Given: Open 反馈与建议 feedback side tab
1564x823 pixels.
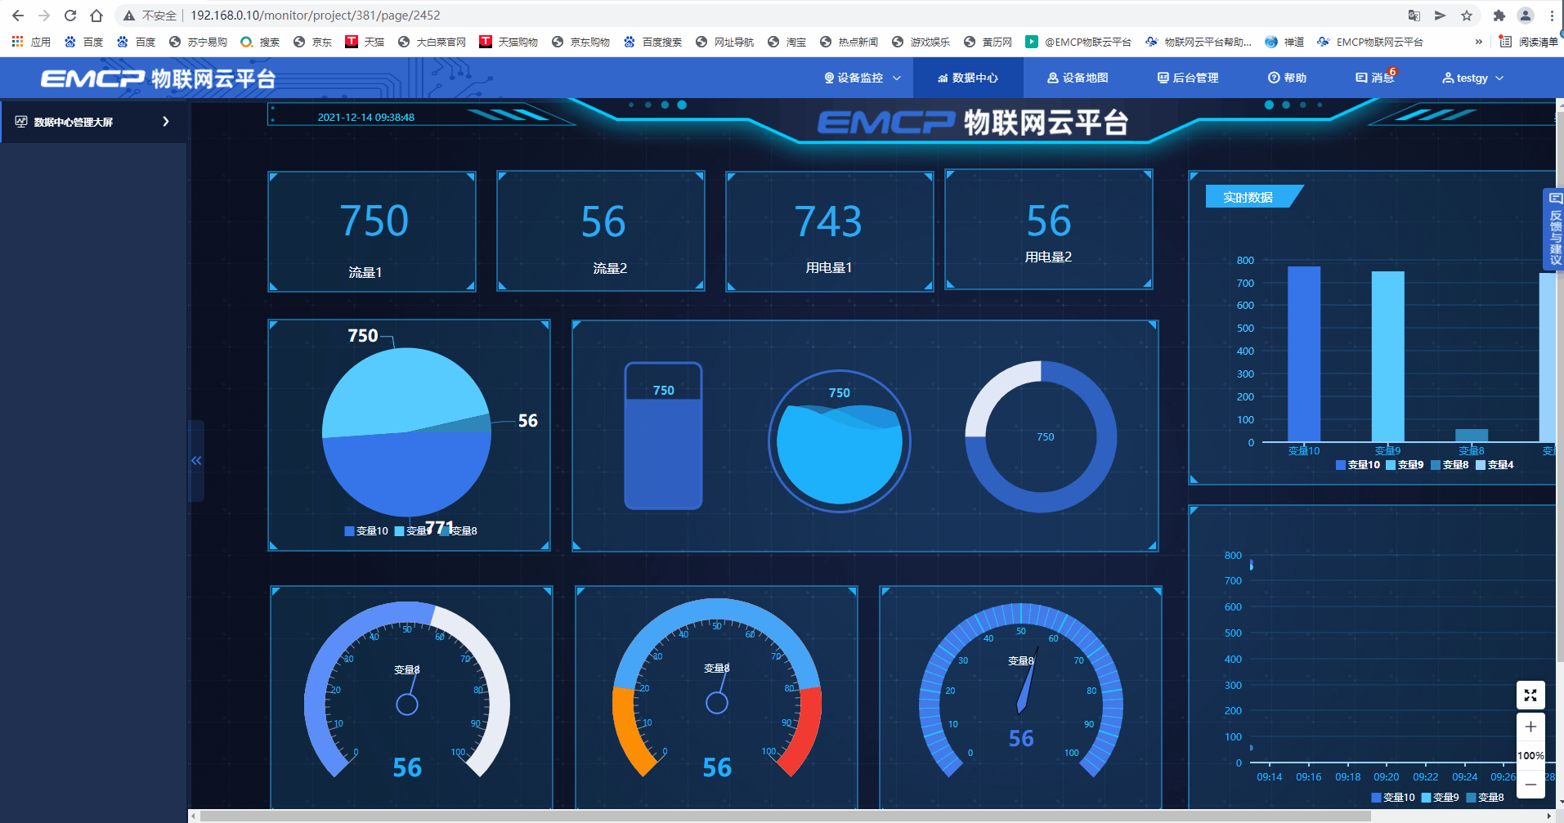Looking at the screenshot, I should (1554, 230).
